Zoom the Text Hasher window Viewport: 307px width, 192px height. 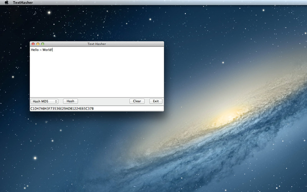pos(43,44)
